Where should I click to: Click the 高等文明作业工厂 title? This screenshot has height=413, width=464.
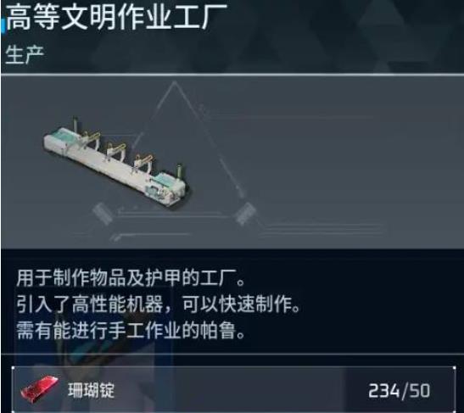click(117, 17)
